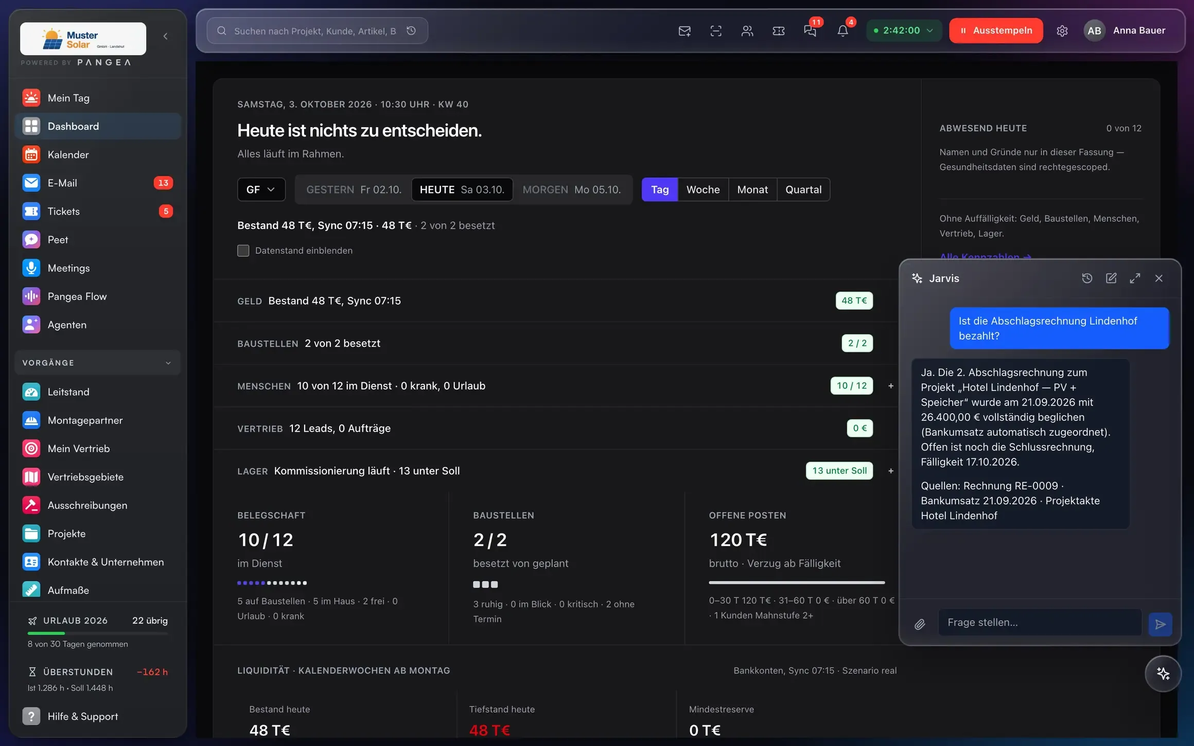Click search history icon in search bar
Image resolution: width=1194 pixels, height=746 pixels.
coord(411,31)
